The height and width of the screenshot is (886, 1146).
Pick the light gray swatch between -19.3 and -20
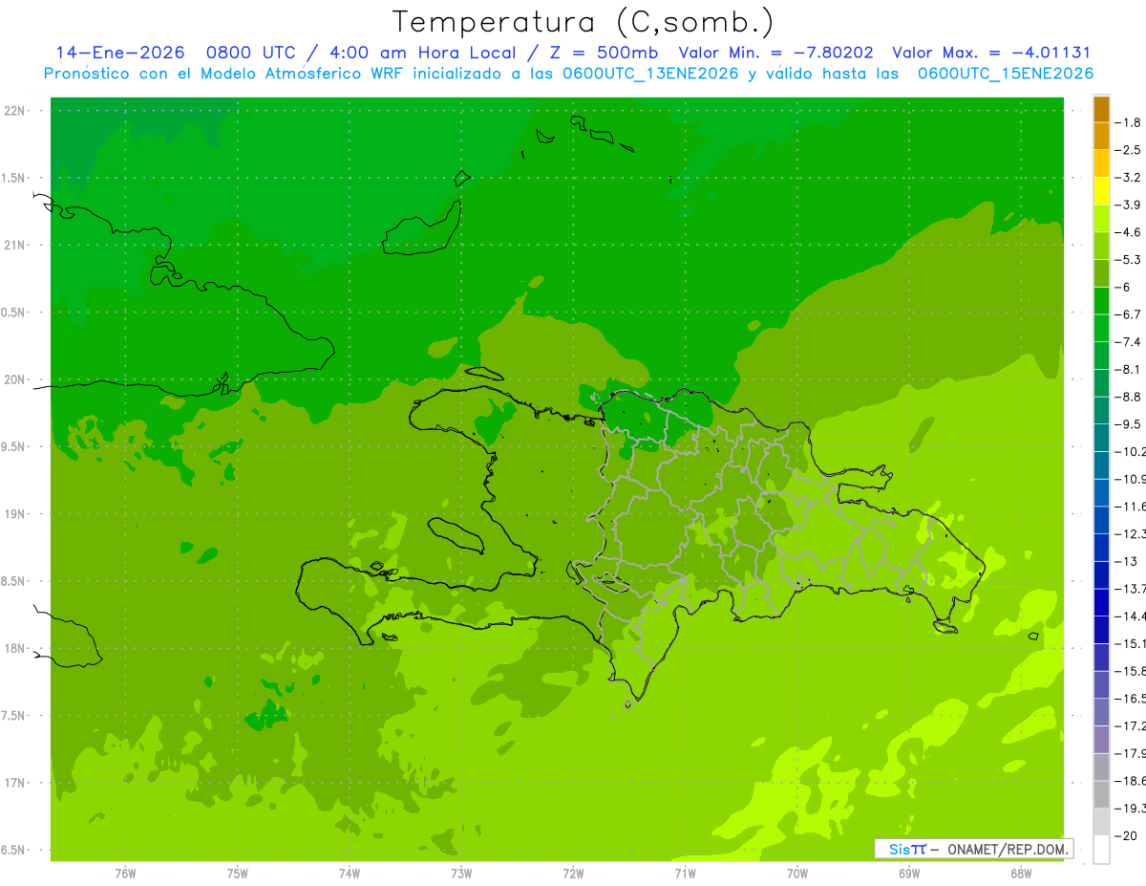coord(1101,822)
